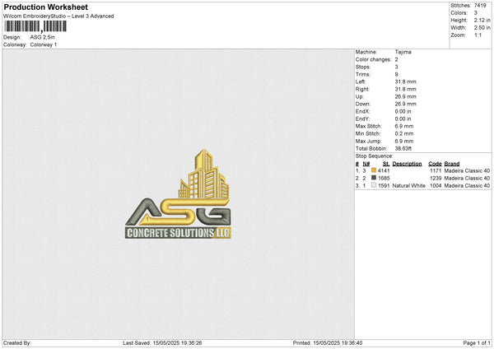494x349 pixels.
Task: Click the Left value 31.8 mm
Action: (x=405, y=81)
